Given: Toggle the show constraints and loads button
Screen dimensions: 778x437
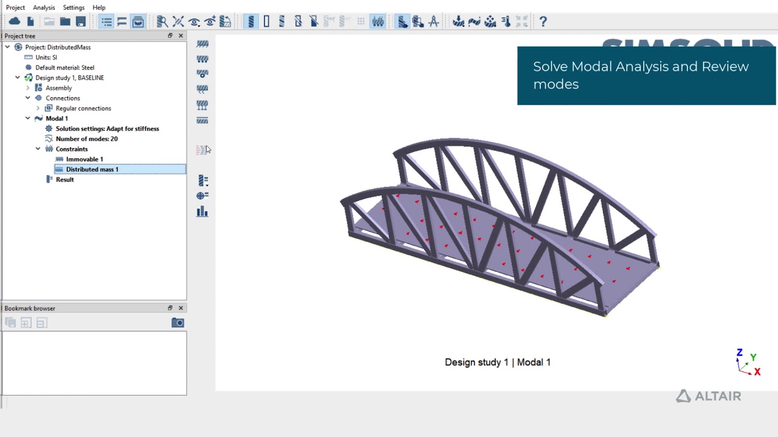Looking at the screenshot, I should point(377,22).
